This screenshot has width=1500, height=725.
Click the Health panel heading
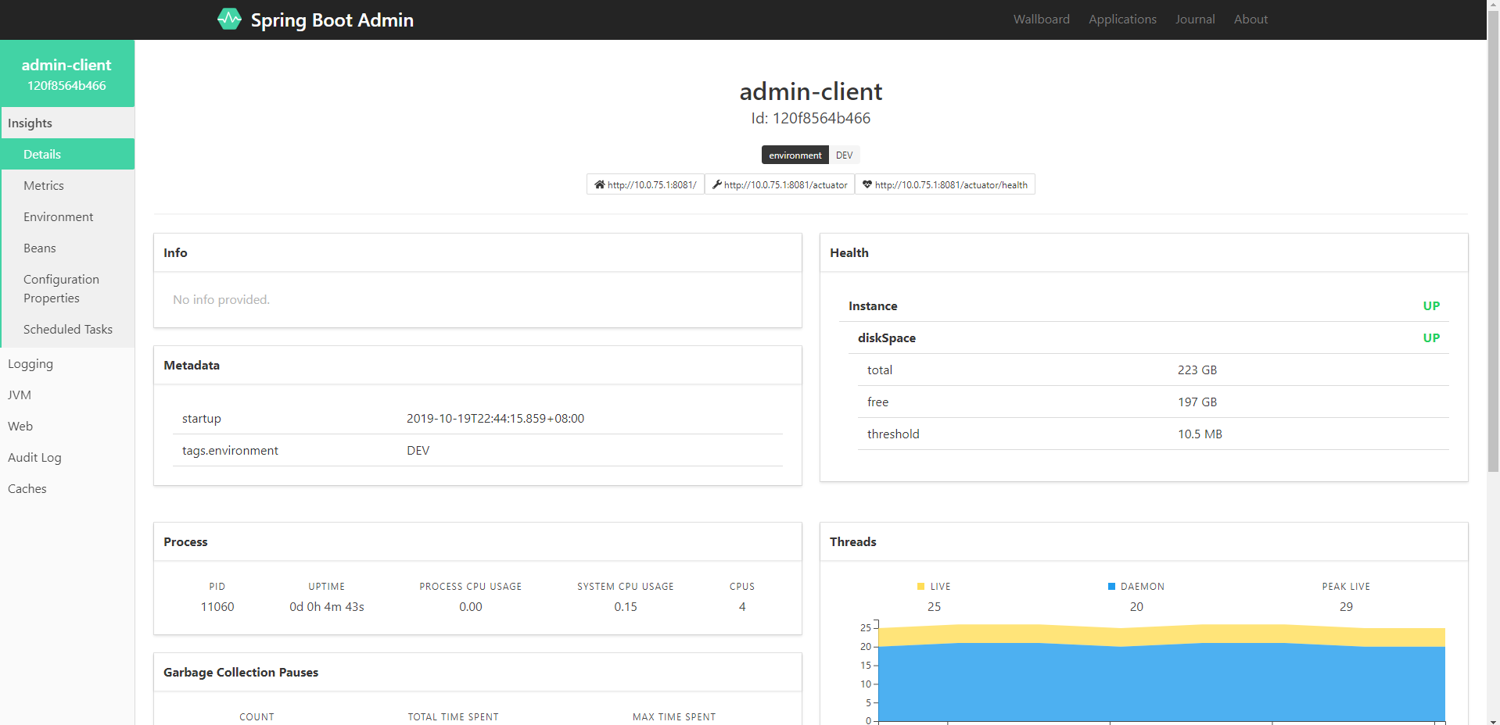pos(849,252)
